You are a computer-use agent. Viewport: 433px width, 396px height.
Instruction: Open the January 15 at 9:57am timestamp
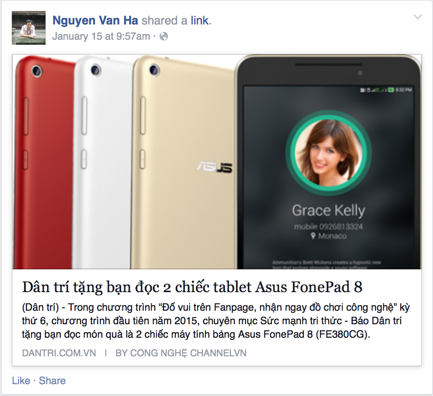tap(101, 36)
